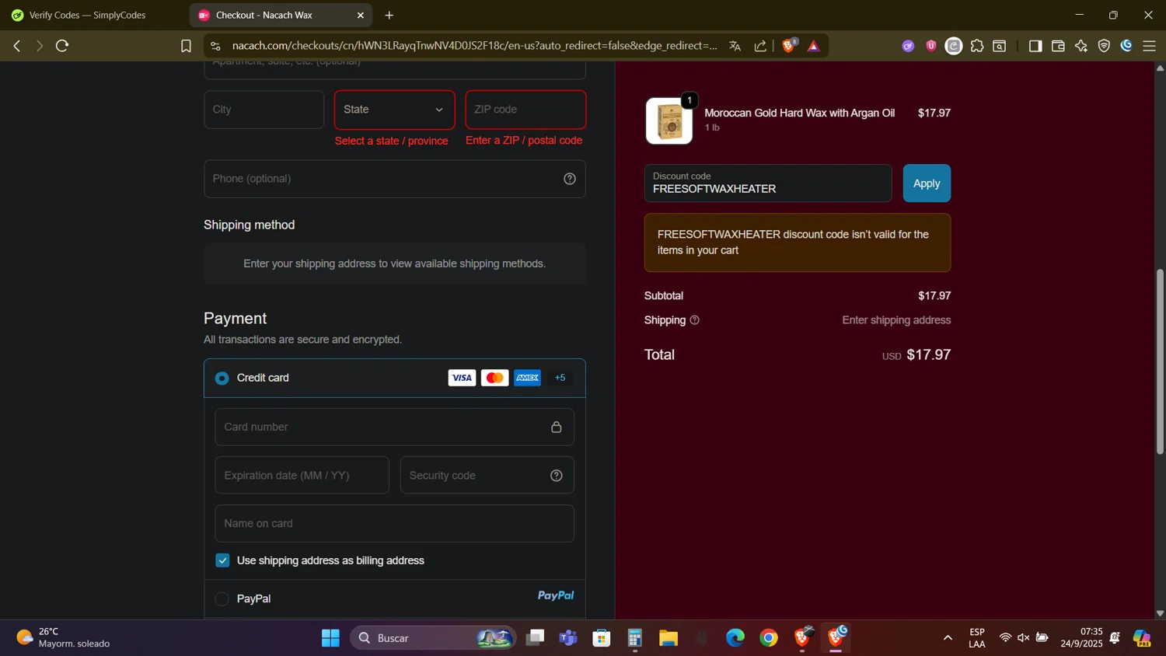This screenshot has height=656, width=1166.
Task: Click the page vertical scrollbar
Action: [1160, 361]
